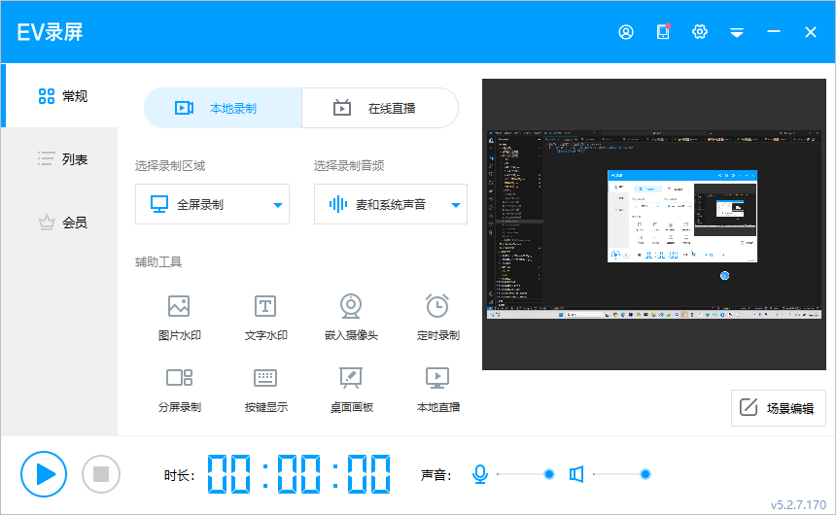Screen dimensions: 836x515
Task: Click the 场景编辑 scene edit button
Action: click(x=778, y=408)
